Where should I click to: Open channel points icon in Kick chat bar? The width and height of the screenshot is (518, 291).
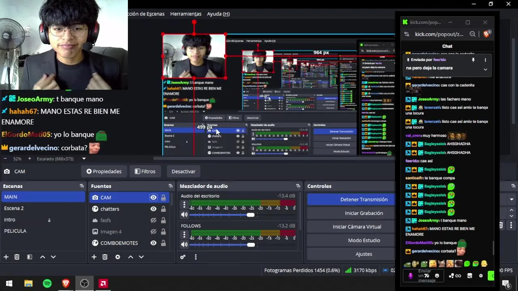click(451, 276)
